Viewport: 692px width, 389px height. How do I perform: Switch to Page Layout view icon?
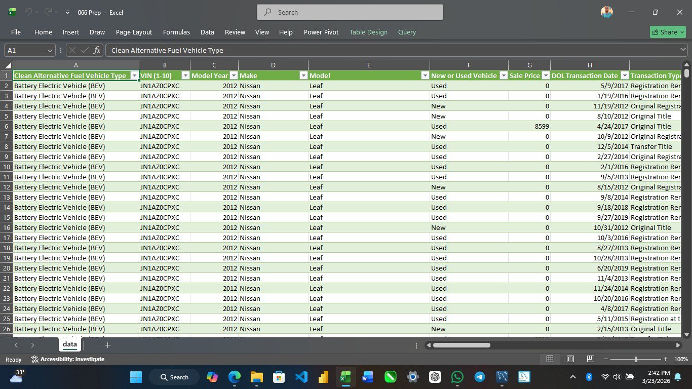(570, 359)
